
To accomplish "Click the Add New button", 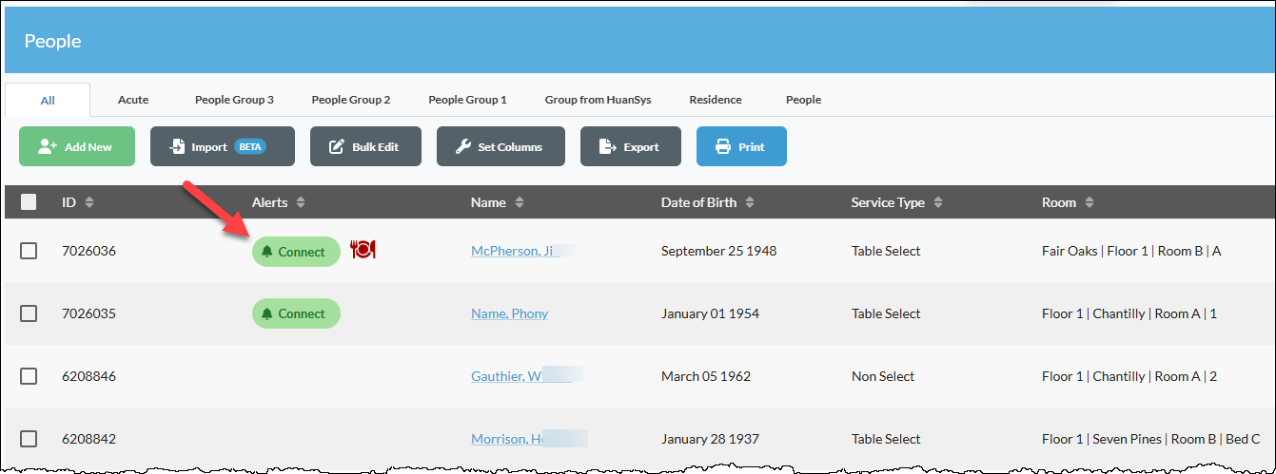I will coord(77,146).
